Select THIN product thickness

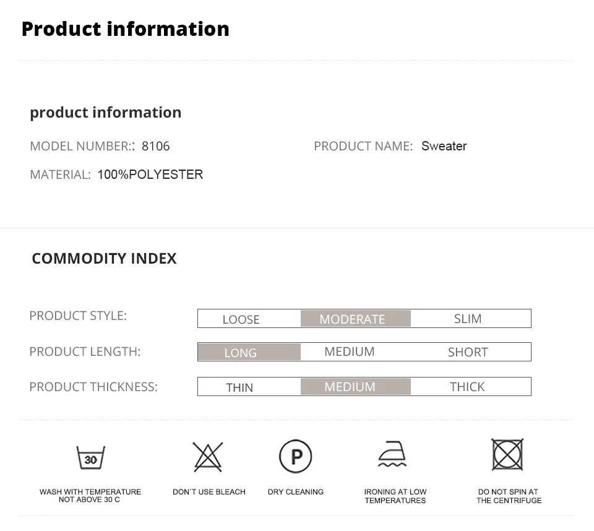239,387
